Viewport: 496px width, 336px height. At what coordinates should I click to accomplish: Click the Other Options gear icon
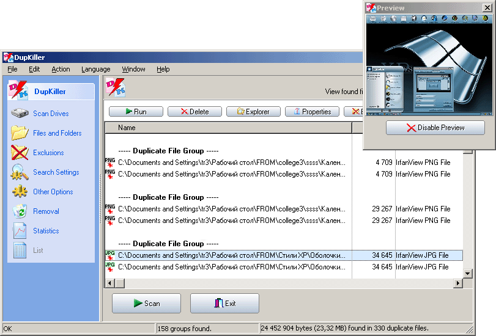pyautogui.click(x=20, y=192)
